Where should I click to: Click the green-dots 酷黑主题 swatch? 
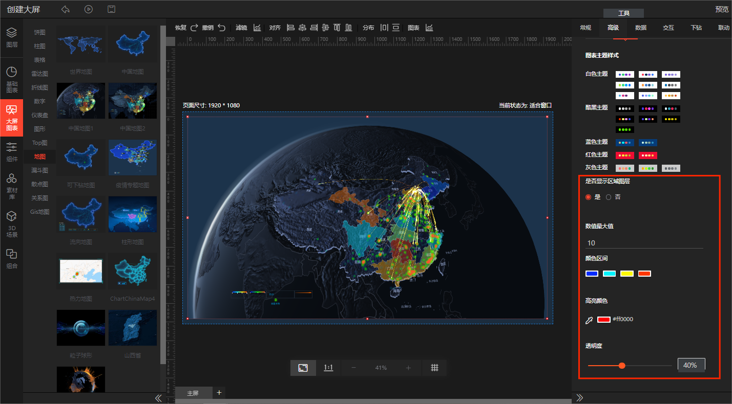pyautogui.click(x=625, y=130)
